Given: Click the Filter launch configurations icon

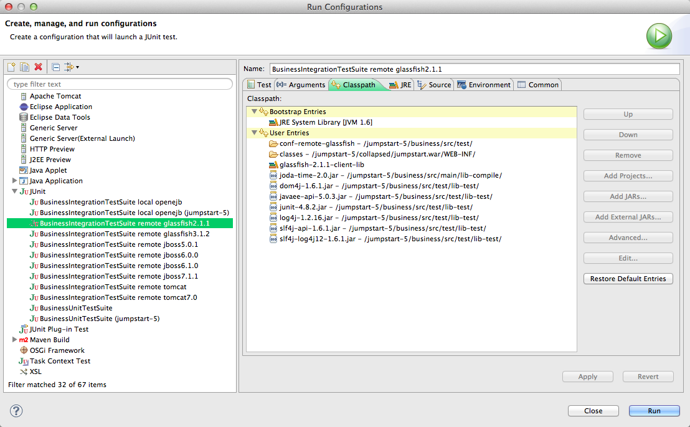Looking at the screenshot, I should coord(69,67).
